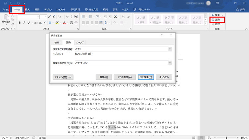
Task: Open the 挿入 ribbon tab
Action: (x=29, y=10)
